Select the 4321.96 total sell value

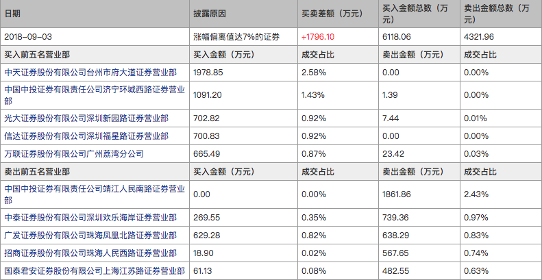pos(479,37)
